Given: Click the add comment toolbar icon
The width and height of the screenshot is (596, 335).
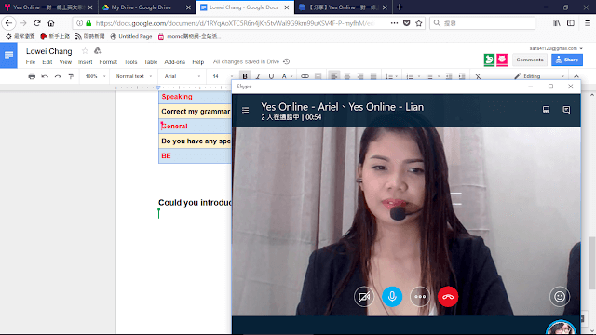Looking at the screenshot, I should coord(318,76).
